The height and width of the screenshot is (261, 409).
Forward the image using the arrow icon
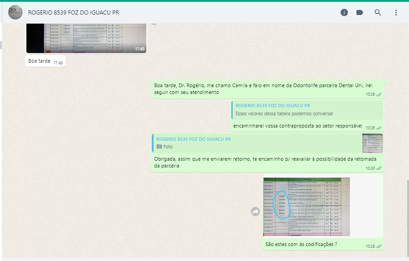[x=255, y=212]
